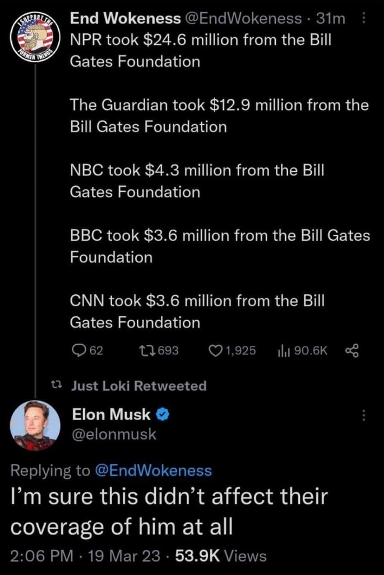The image size is (384, 575).
Task: Open more options on Elon Musk's tweet
Action: (x=363, y=416)
